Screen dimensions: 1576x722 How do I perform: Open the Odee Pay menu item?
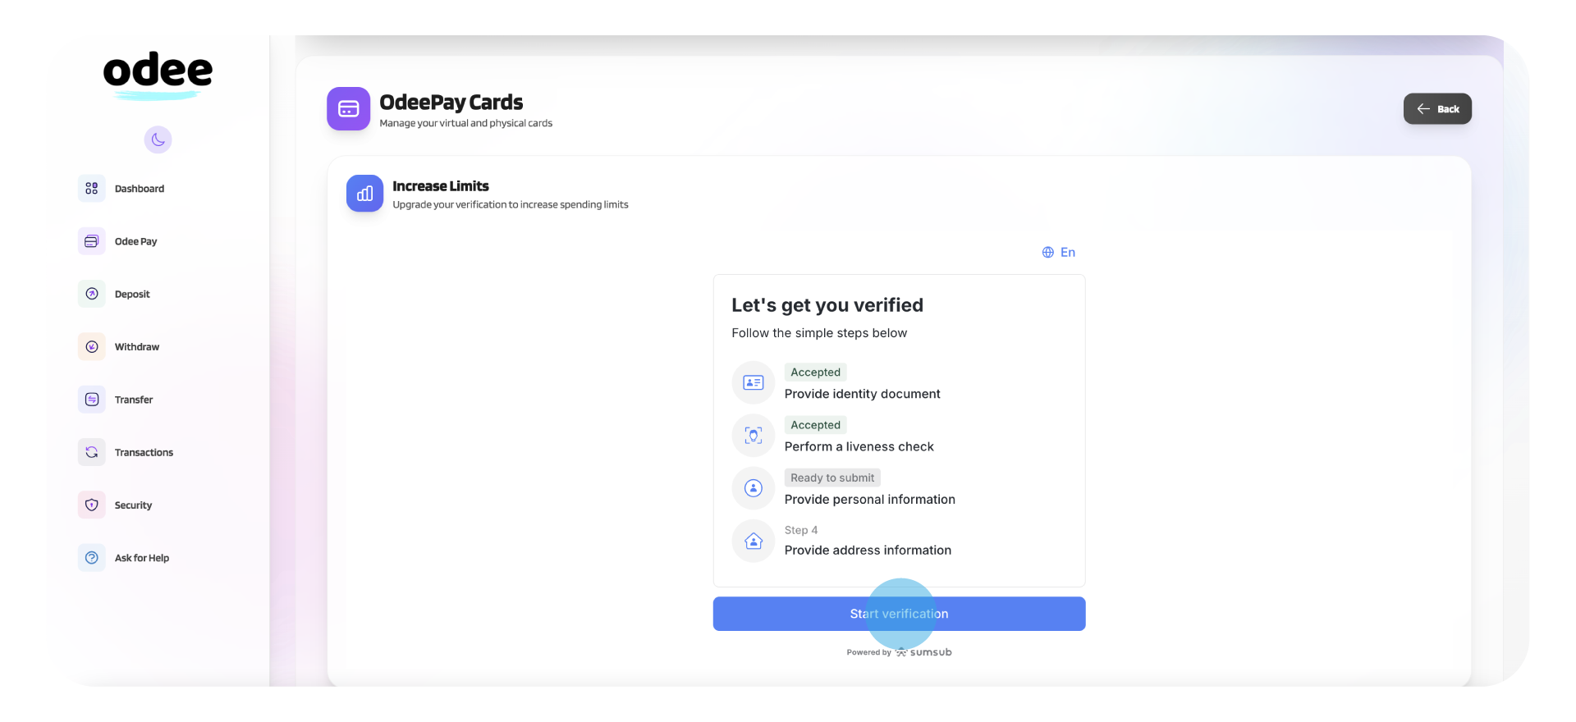coord(135,241)
